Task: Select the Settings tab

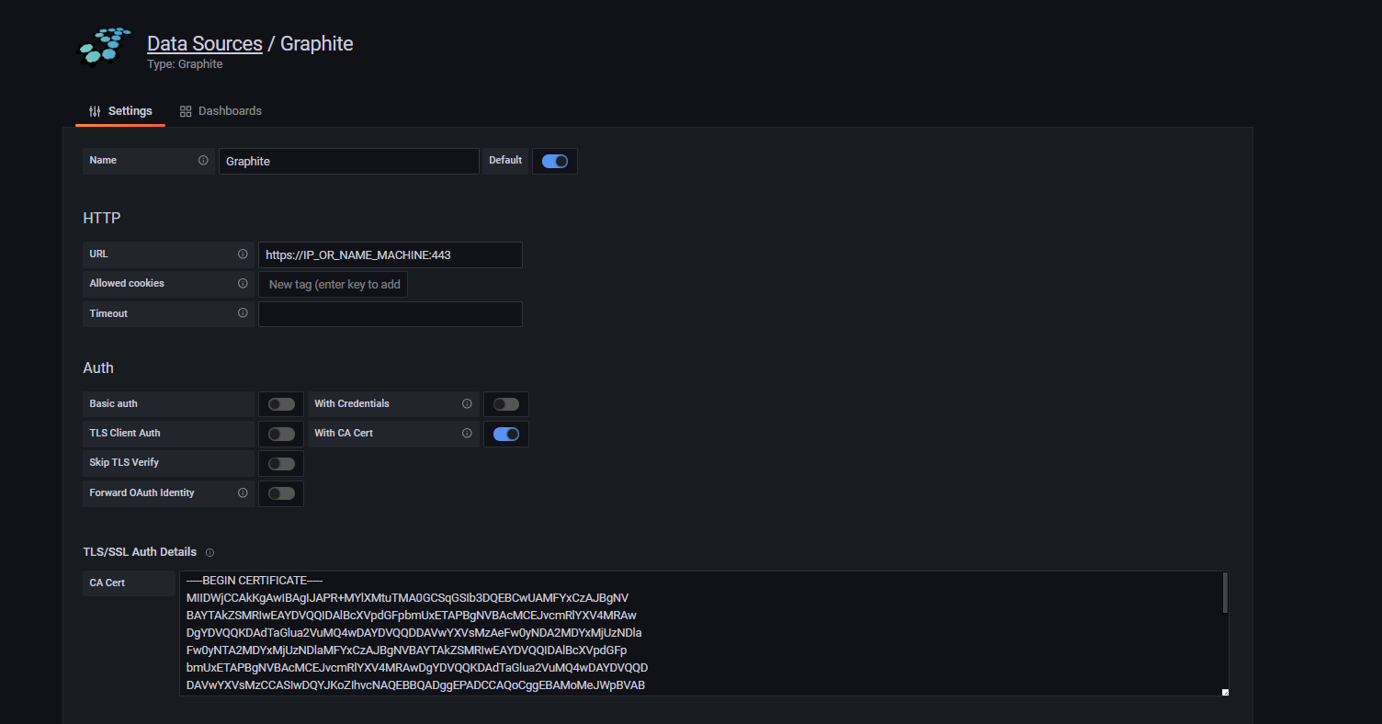Action: tap(120, 111)
